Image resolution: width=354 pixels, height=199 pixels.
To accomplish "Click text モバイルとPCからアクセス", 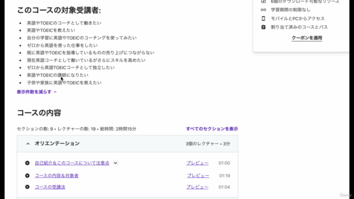I will pos(298,18).
